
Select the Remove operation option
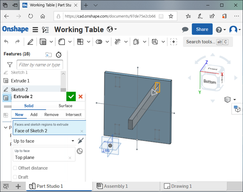pyautogui.click(x=52, y=114)
